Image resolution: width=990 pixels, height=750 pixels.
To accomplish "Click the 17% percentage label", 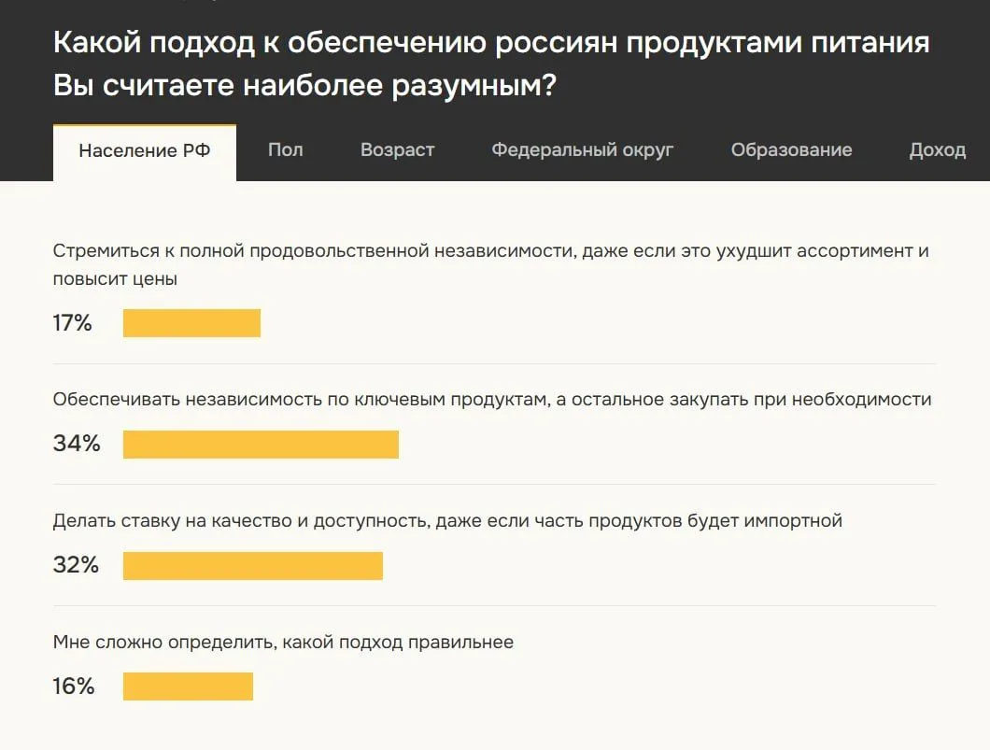I will (x=73, y=323).
